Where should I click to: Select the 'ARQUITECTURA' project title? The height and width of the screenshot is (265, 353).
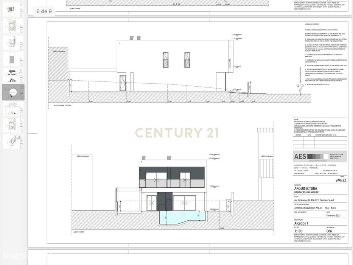click(x=305, y=189)
